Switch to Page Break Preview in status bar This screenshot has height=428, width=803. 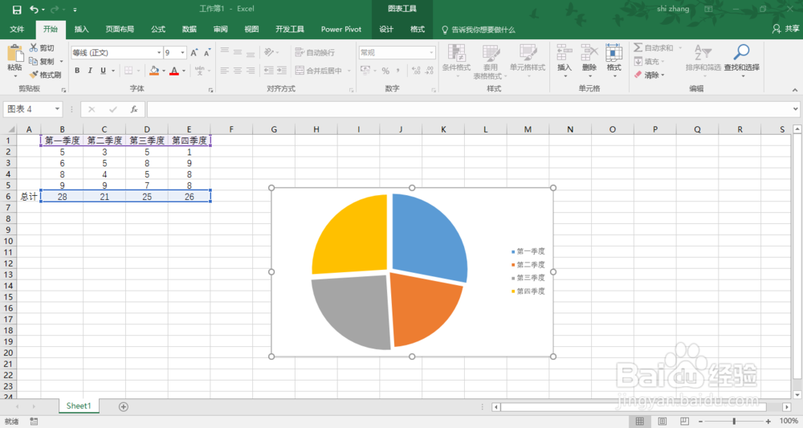(684, 421)
